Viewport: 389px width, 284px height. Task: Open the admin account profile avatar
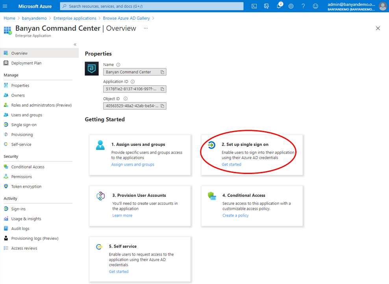point(382,6)
